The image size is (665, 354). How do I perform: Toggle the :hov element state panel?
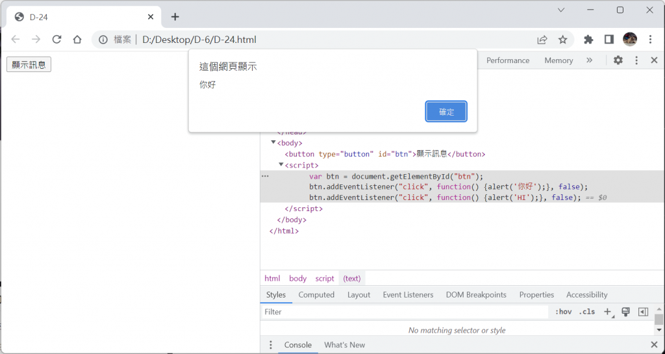point(563,312)
